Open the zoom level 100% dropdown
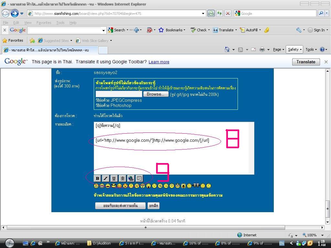The image size is (331, 248). (x=322, y=235)
